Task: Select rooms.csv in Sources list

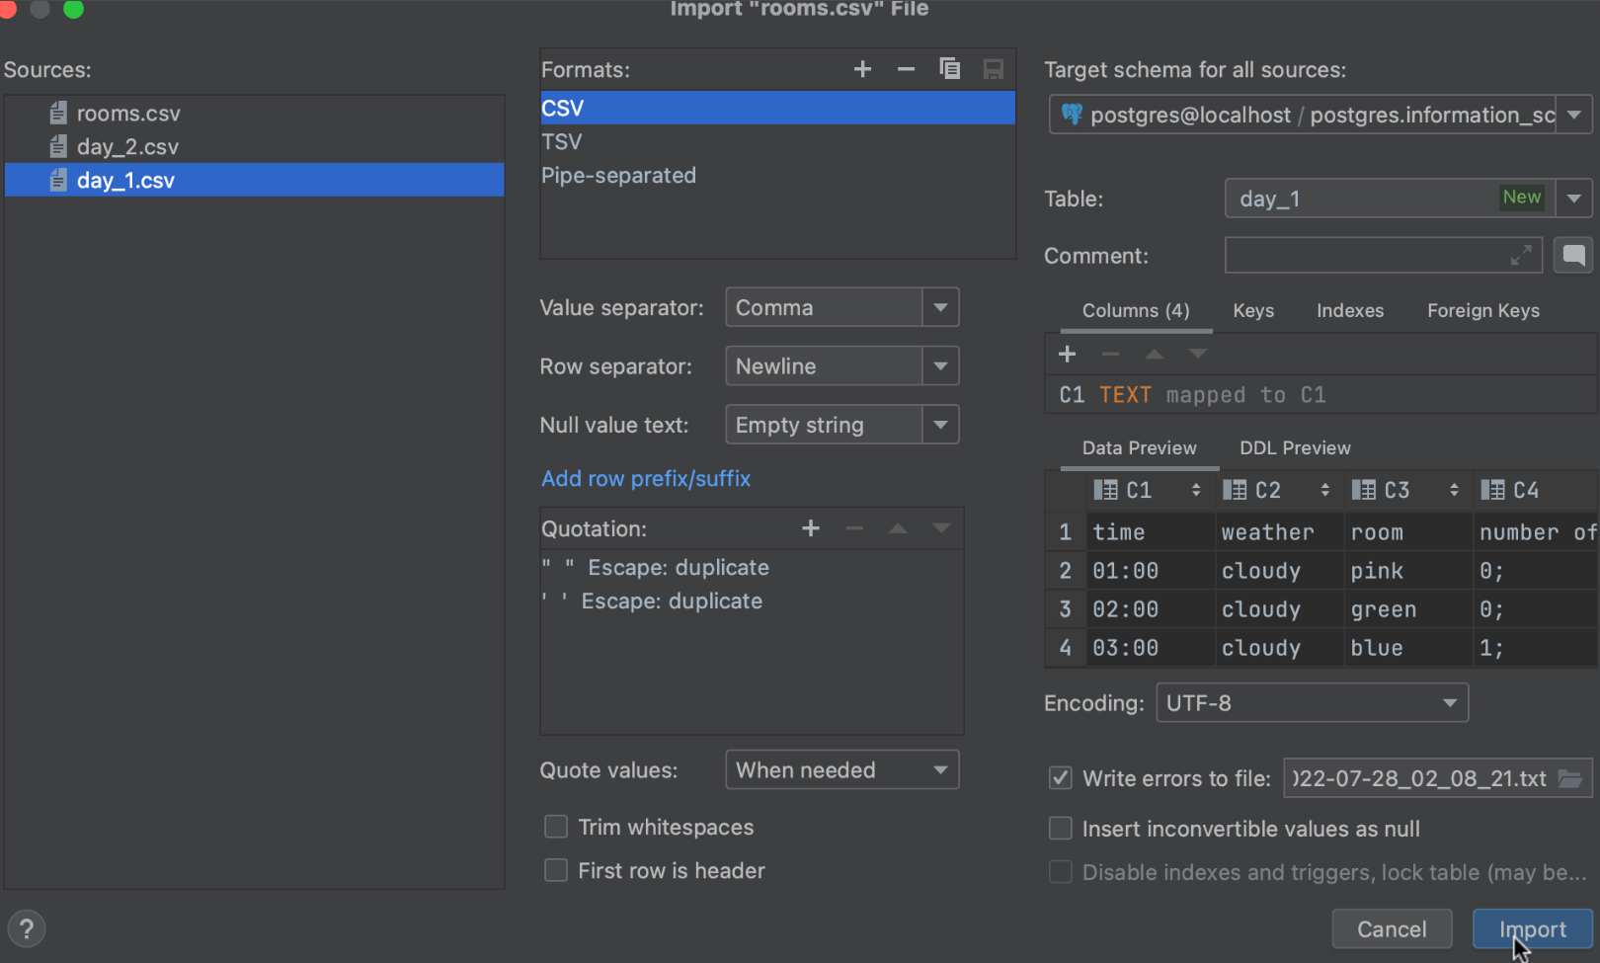Action: click(128, 114)
